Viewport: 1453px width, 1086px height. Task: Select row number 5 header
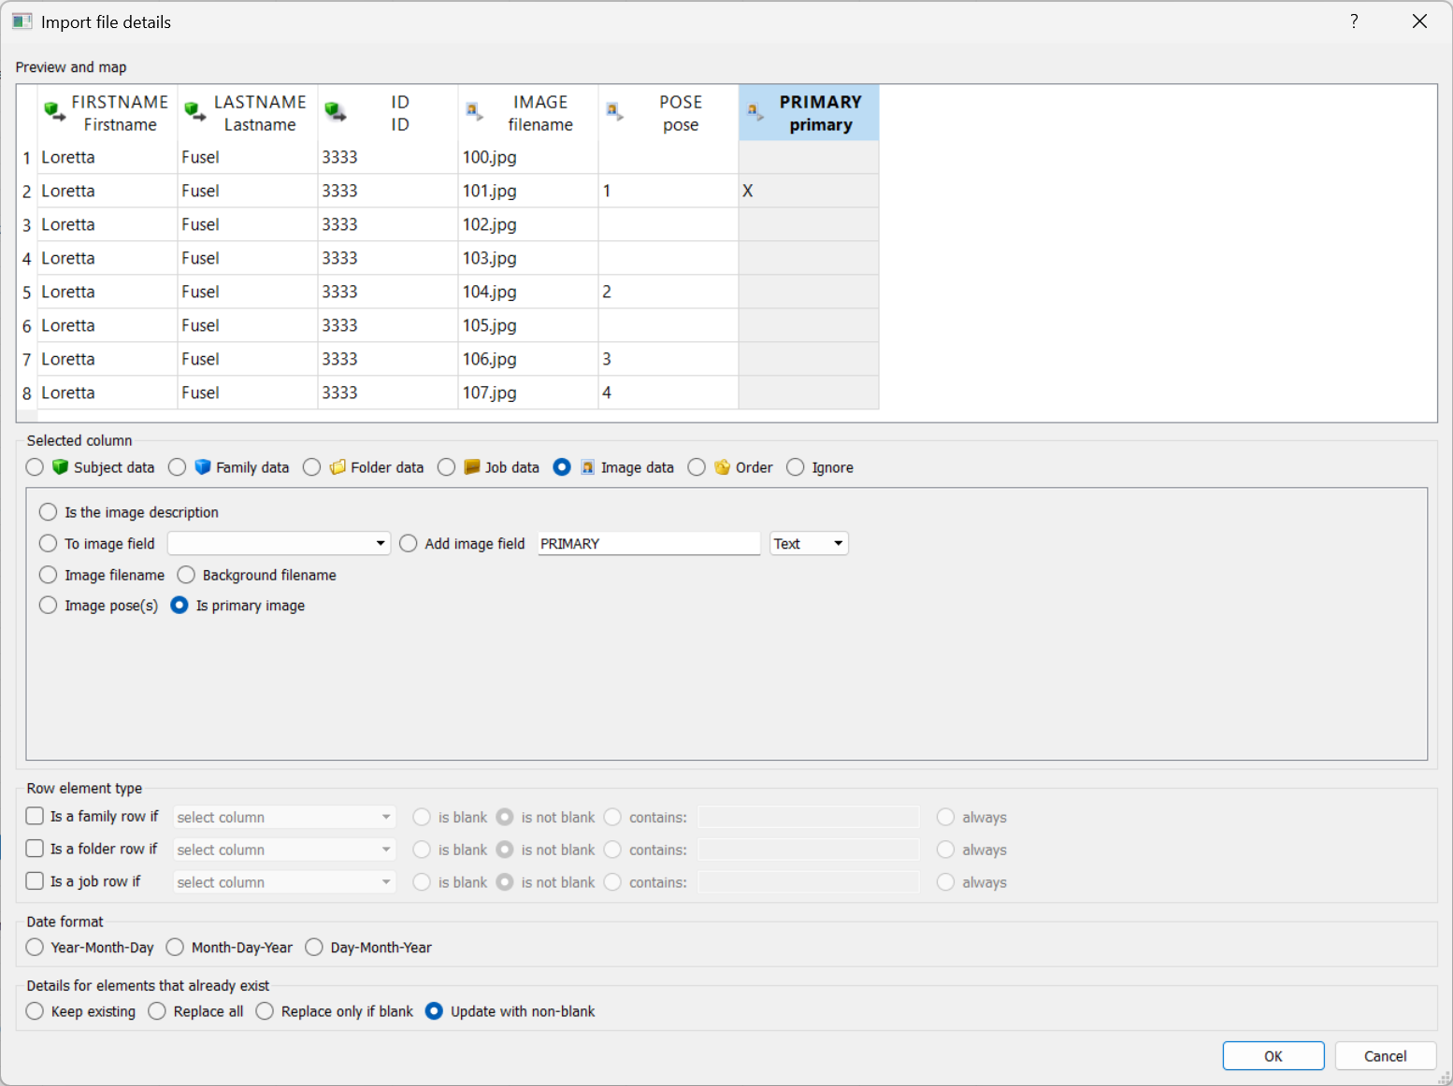tap(27, 292)
